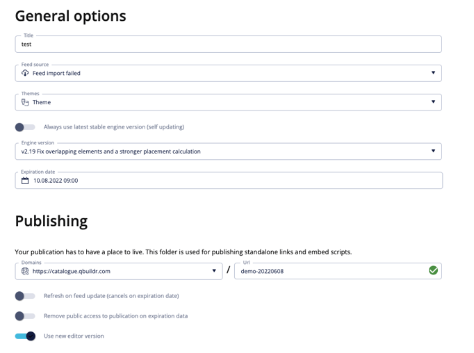This screenshot has width=474, height=353.
Task: Click the cloud icon in Feed source
Action: click(25, 73)
